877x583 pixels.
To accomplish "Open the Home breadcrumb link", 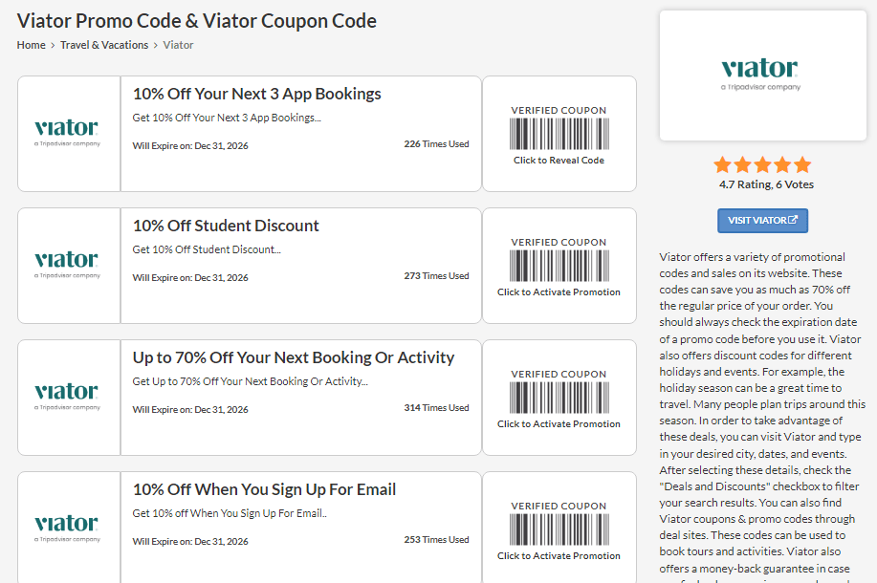I will (30, 45).
